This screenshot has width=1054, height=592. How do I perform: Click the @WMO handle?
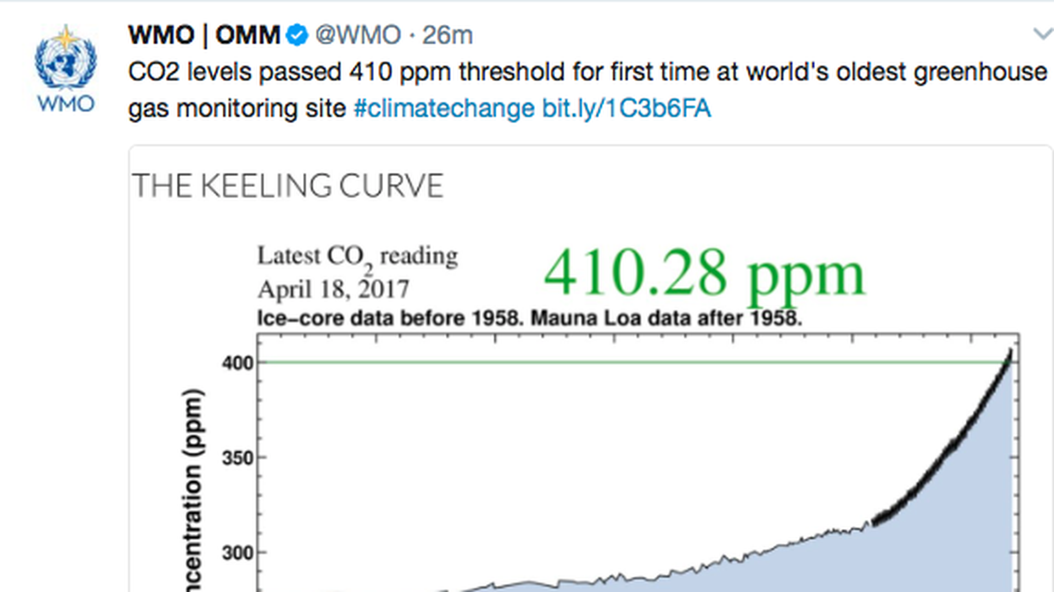358,36
